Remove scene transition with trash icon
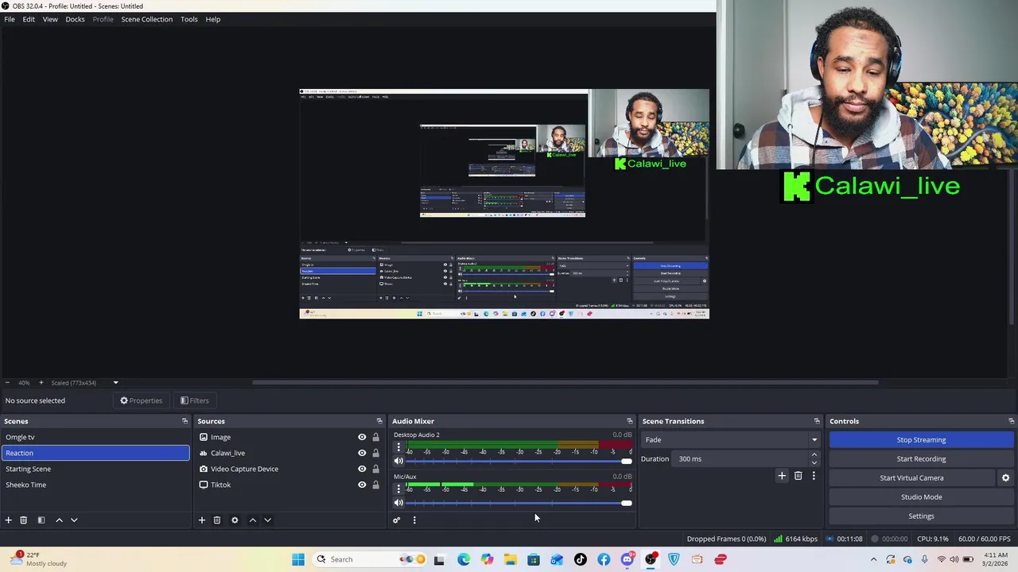 point(798,476)
